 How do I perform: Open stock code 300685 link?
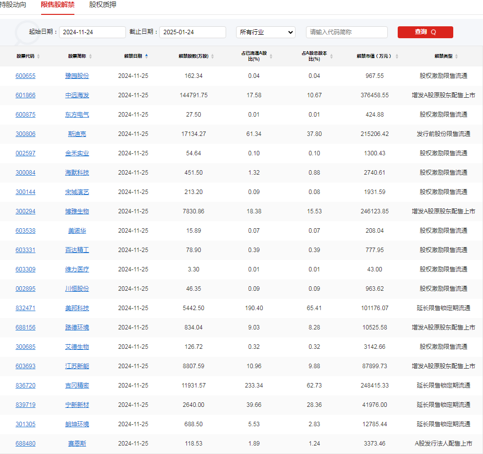pyautogui.click(x=26, y=347)
